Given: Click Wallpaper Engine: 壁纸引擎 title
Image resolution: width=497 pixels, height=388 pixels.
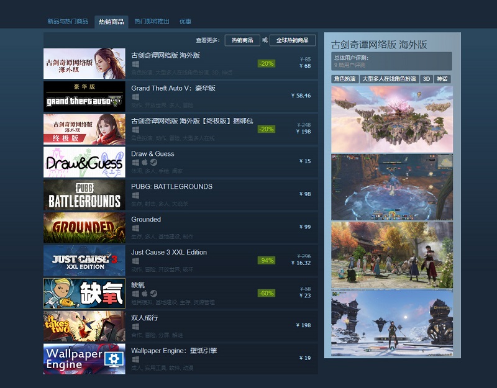Looking at the screenshot, I should pos(174,351).
